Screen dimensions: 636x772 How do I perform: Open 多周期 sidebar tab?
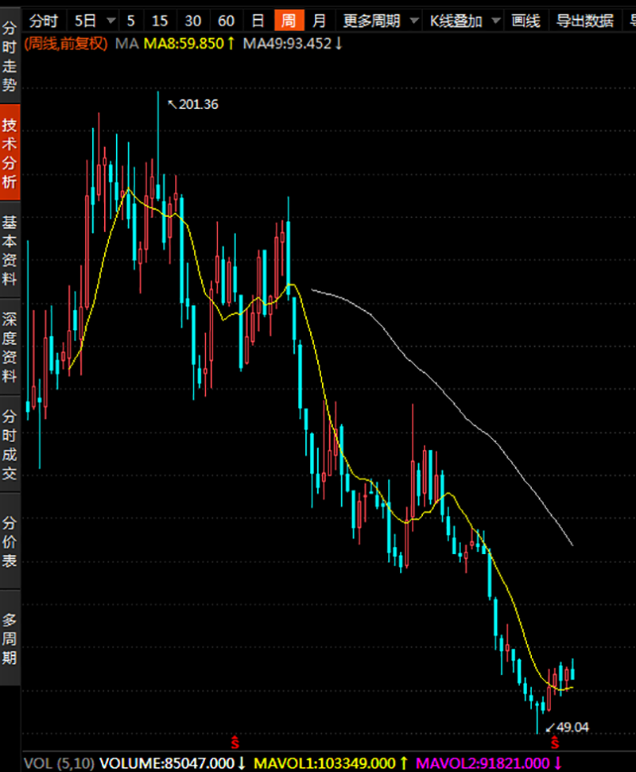tap(10, 638)
